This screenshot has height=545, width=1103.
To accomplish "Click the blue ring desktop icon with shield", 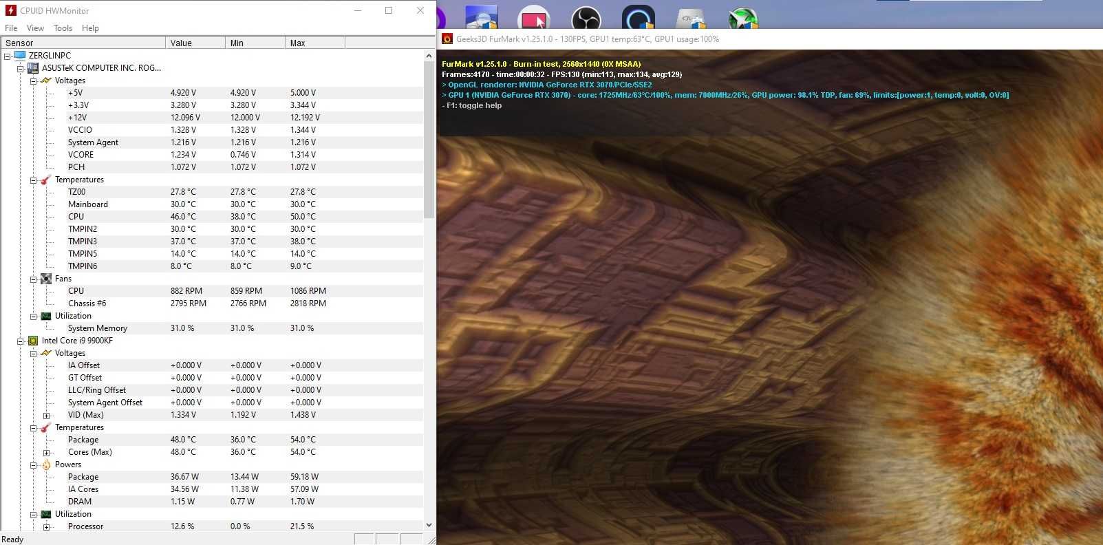I will coord(637,17).
